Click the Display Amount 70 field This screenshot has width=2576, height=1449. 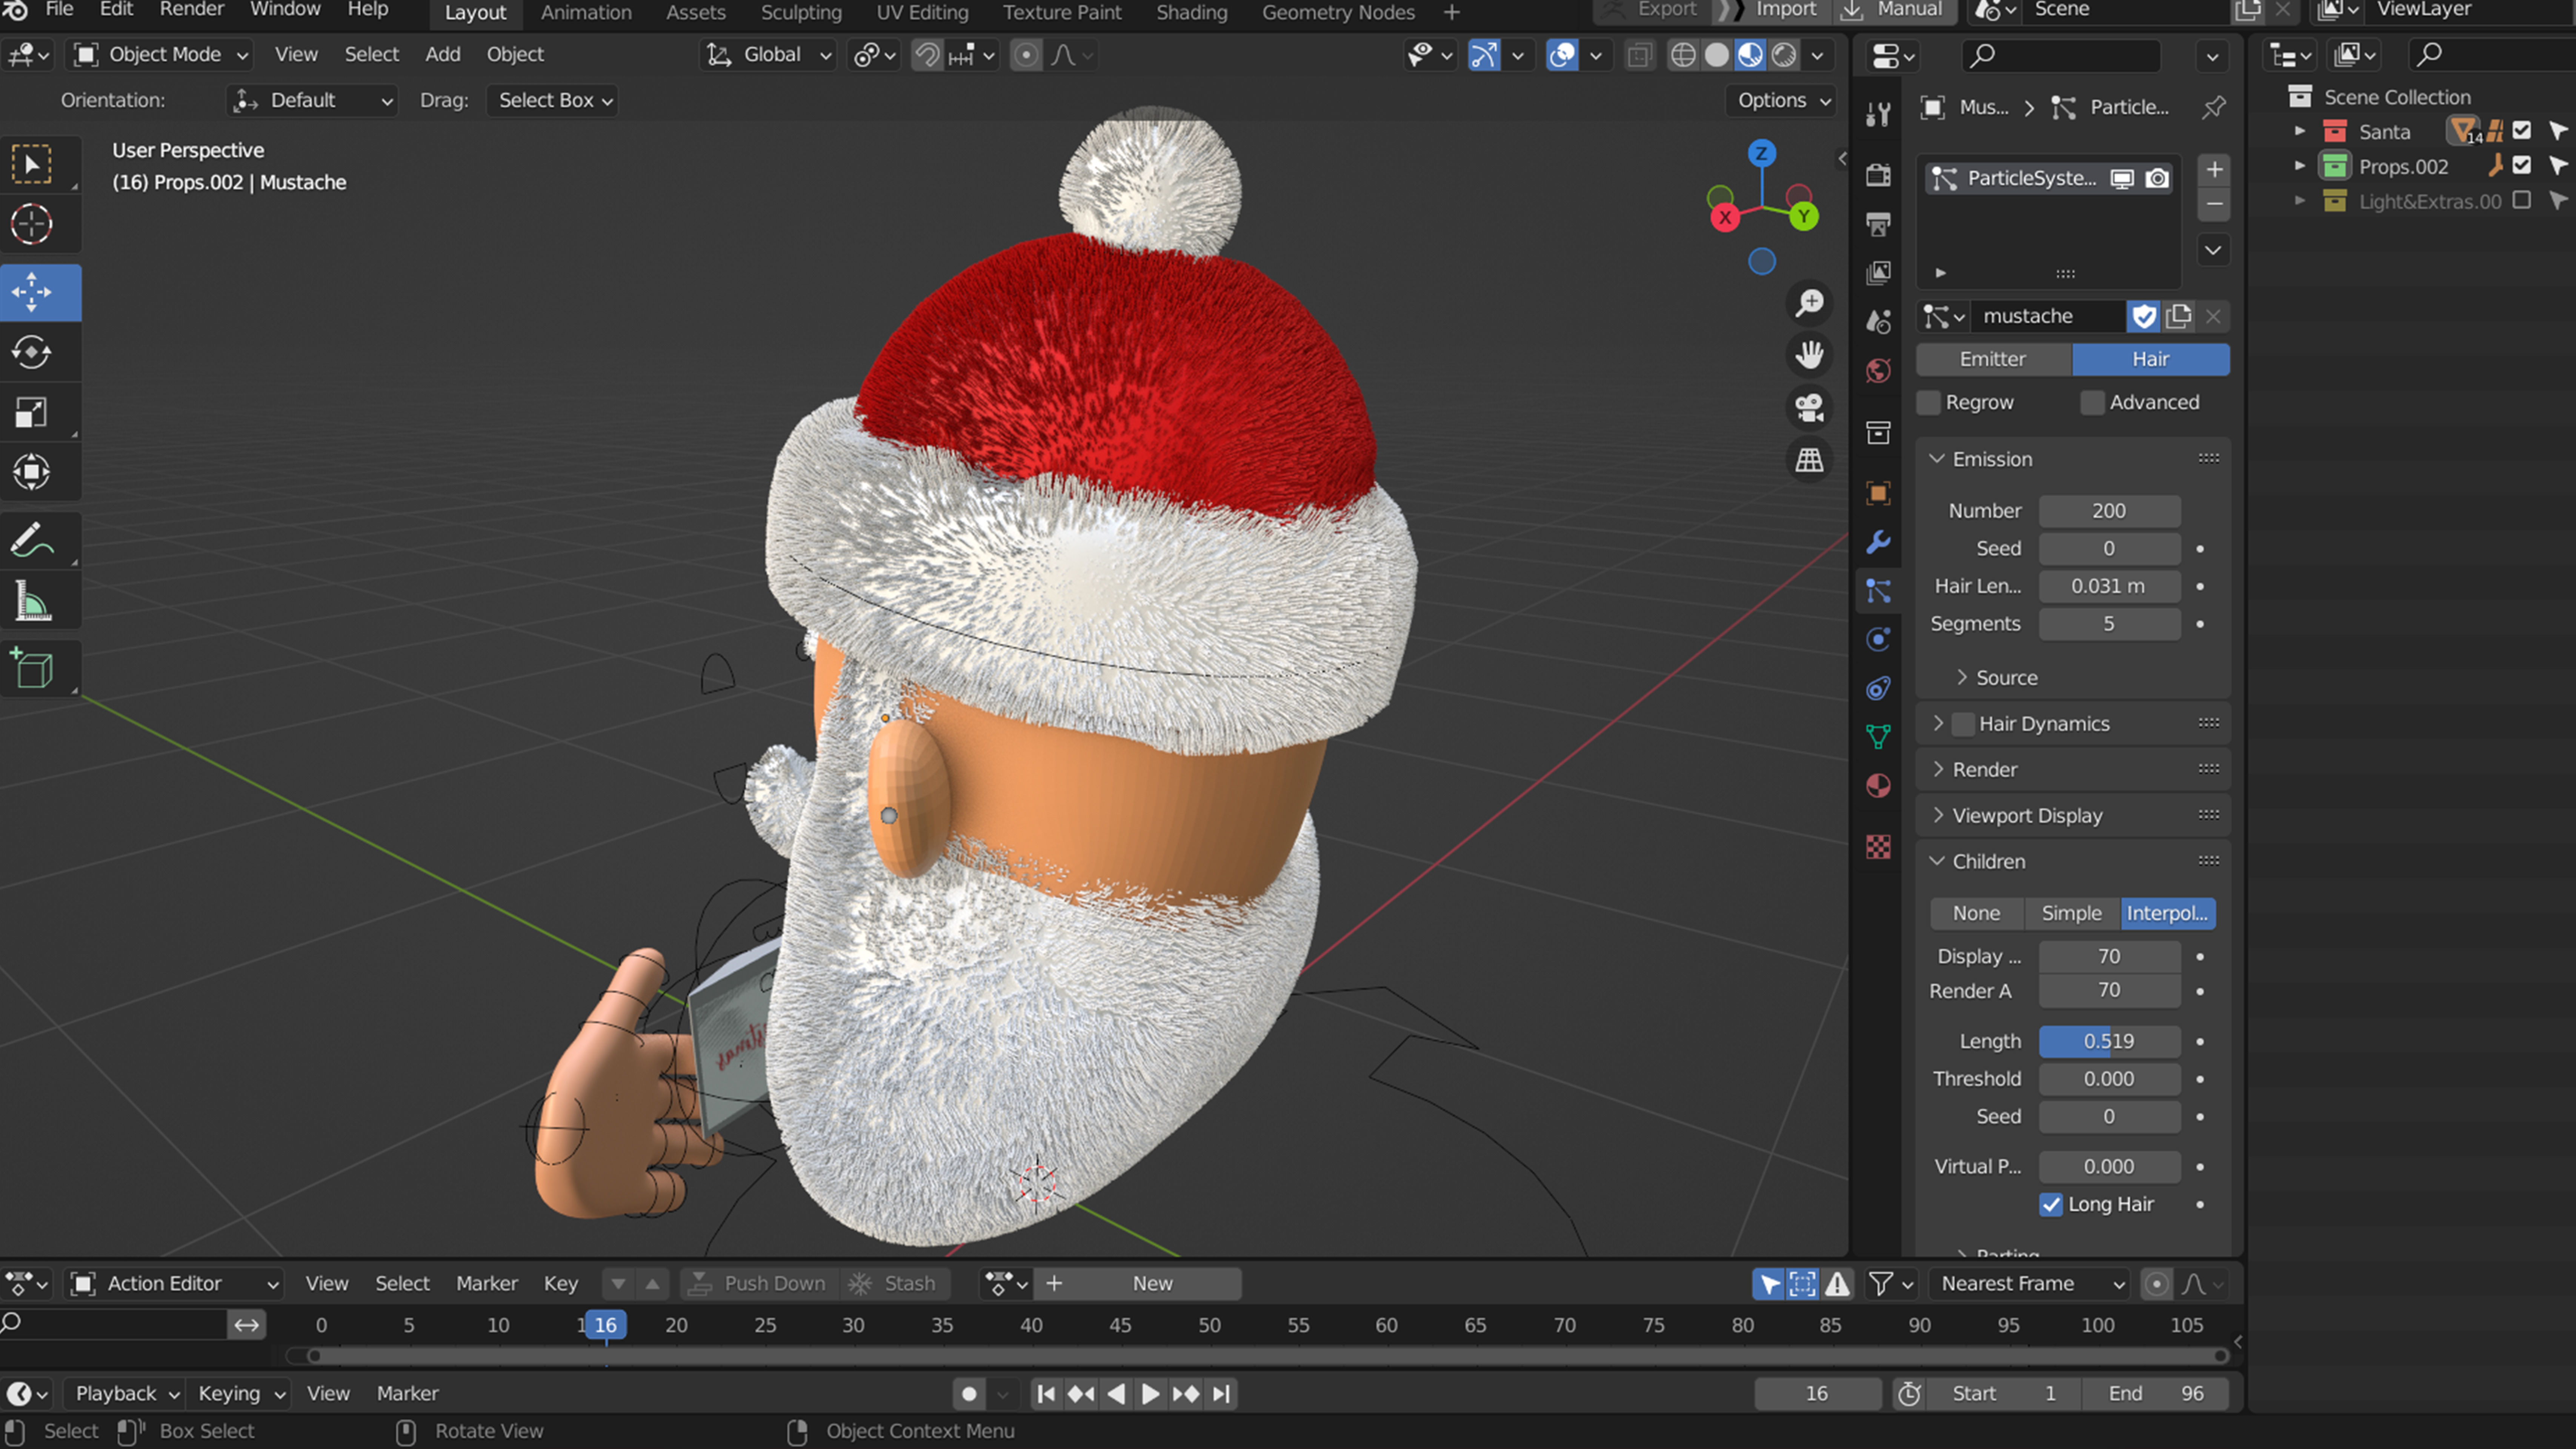(2109, 957)
